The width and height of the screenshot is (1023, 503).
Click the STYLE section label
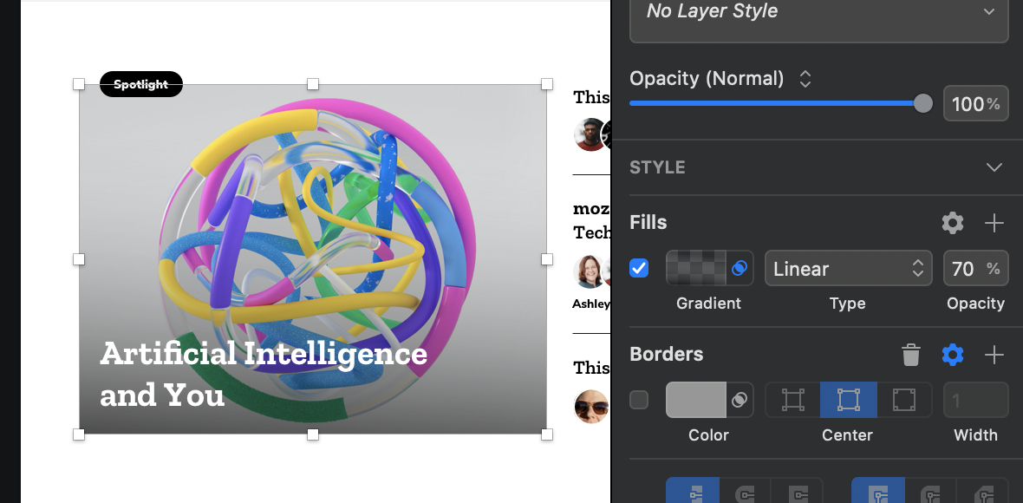657,167
